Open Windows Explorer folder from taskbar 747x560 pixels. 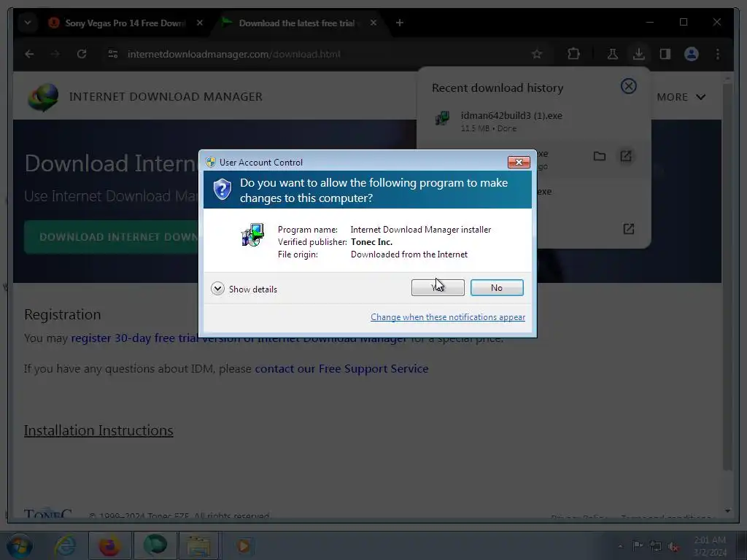(x=199, y=545)
